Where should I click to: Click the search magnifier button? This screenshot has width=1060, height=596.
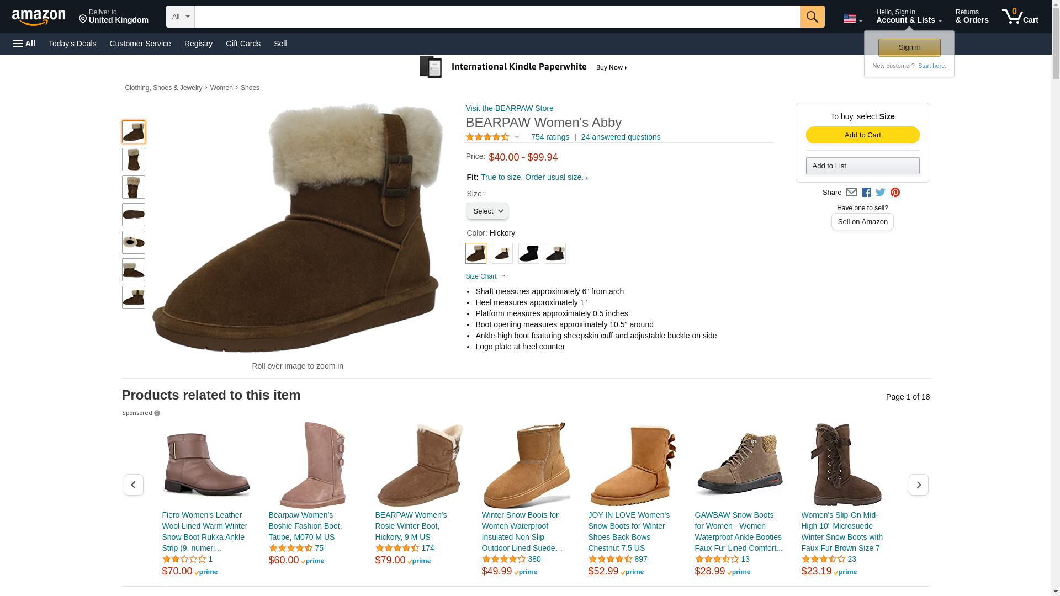pyautogui.click(x=812, y=17)
